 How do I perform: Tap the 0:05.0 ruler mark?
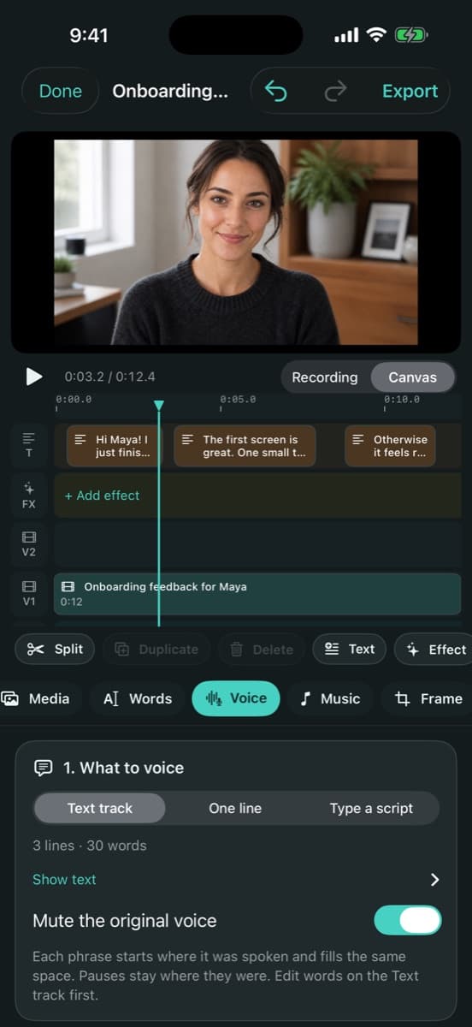click(x=237, y=400)
